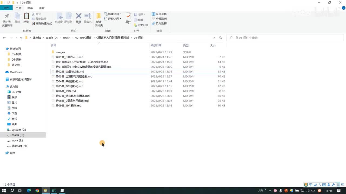Expand recent locations dropdown arrow

[16, 38]
